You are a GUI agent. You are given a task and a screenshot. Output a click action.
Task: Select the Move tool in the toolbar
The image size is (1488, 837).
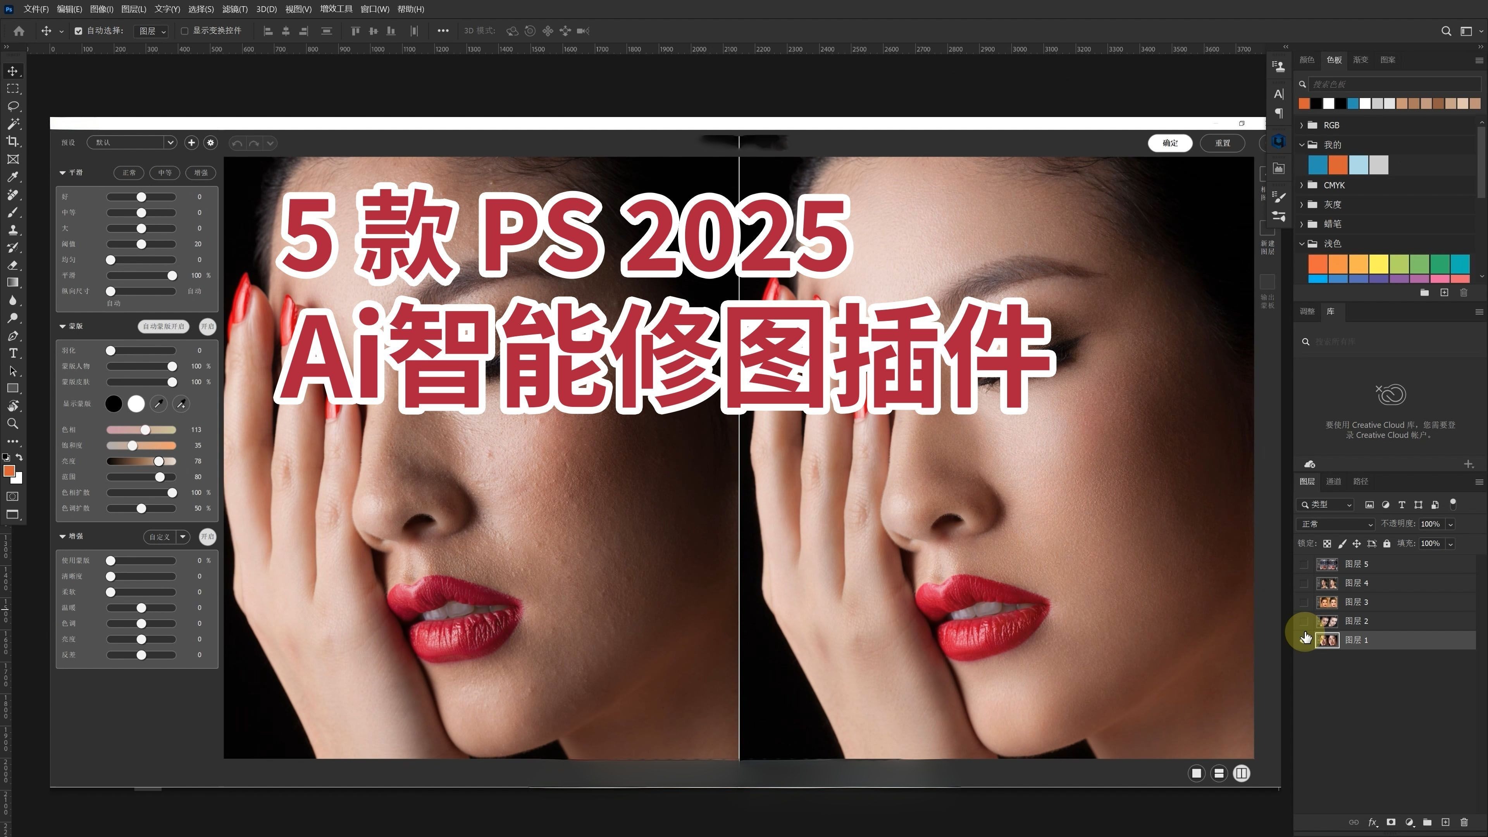tap(13, 71)
